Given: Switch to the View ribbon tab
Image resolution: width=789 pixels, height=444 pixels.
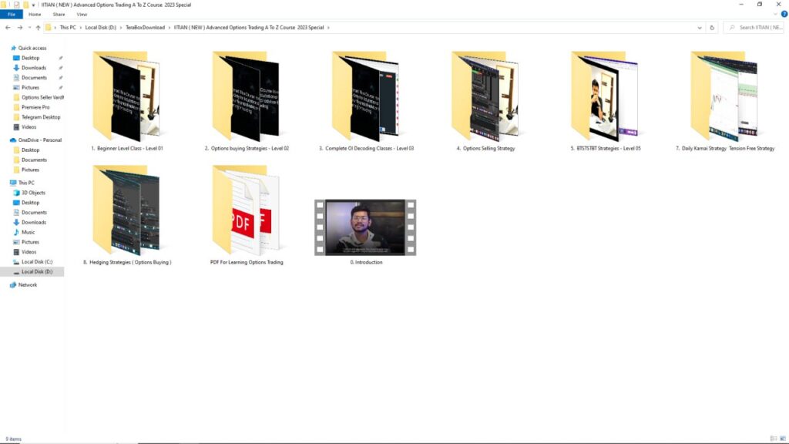Looking at the screenshot, I should point(82,15).
